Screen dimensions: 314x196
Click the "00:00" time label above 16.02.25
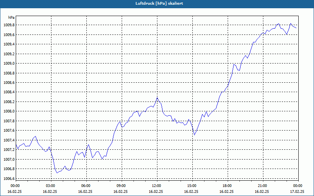15,186
